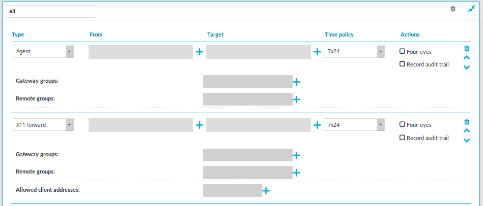Delete the 'all' channel policy with gray trash icon
This screenshot has width=483, height=206.
[x=453, y=9]
